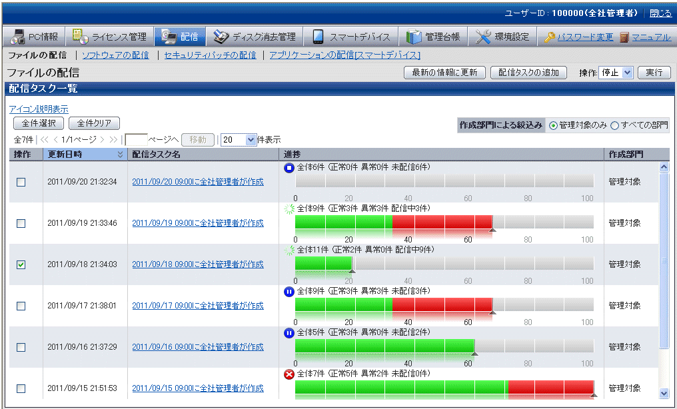This screenshot has width=677, height=409.
Task: Open the 20件表示 page size dropdown
Action: [x=239, y=140]
